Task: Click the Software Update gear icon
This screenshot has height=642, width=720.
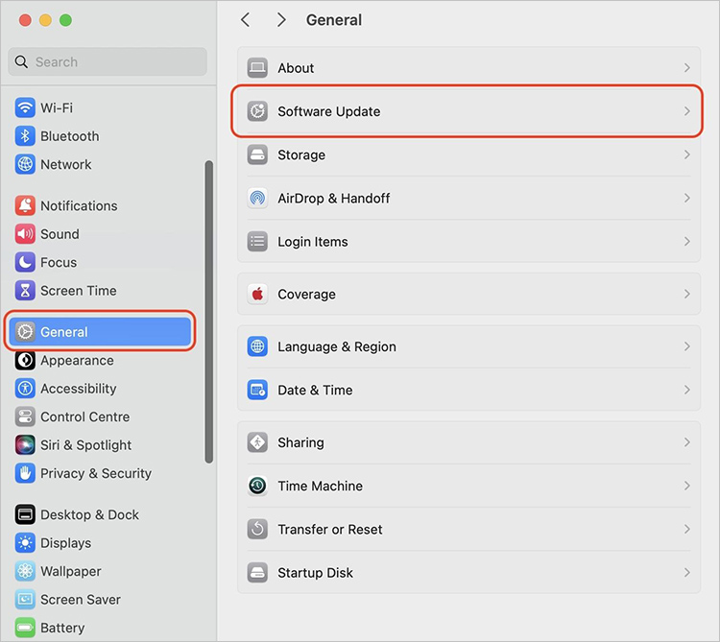Action: (x=257, y=111)
